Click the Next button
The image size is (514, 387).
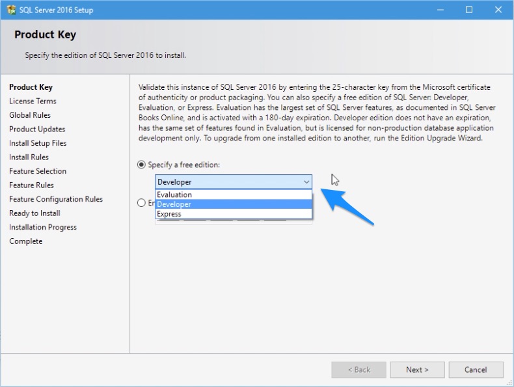417,369
